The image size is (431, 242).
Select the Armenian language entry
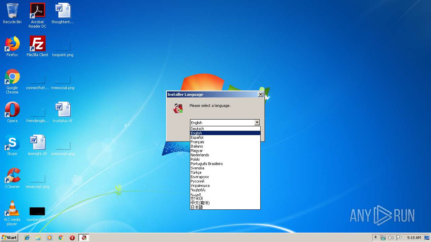tap(225, 190)
